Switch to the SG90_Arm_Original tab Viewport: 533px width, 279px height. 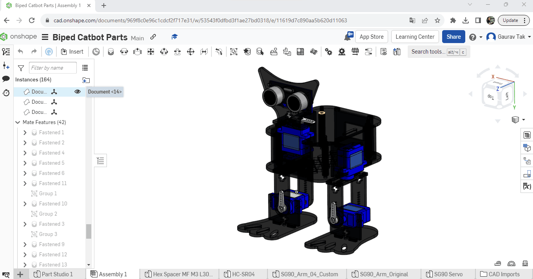point(384,274)
